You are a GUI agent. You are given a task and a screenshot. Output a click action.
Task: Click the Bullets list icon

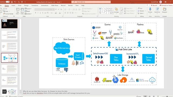(65, 10)
